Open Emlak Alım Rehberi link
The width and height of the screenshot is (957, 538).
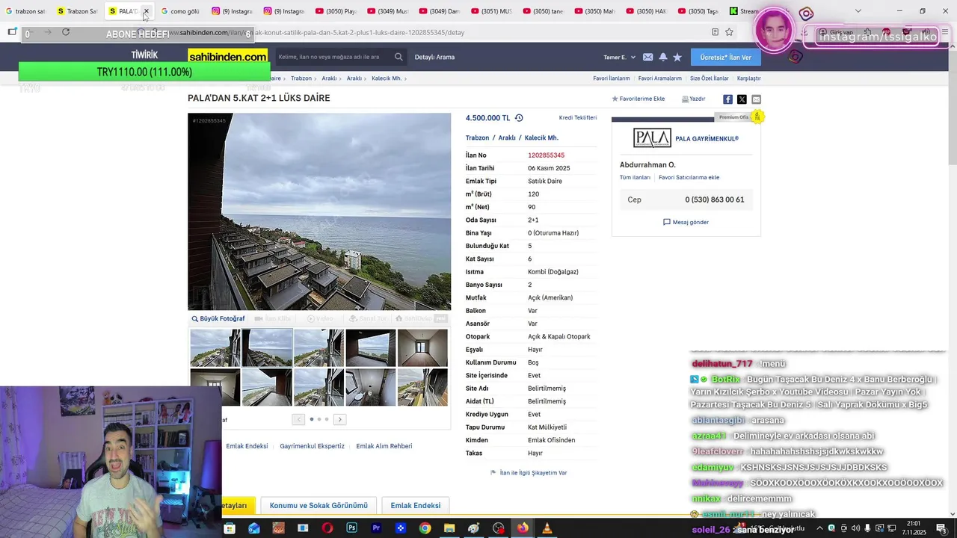pyautogui.click(x=384, y=446)
